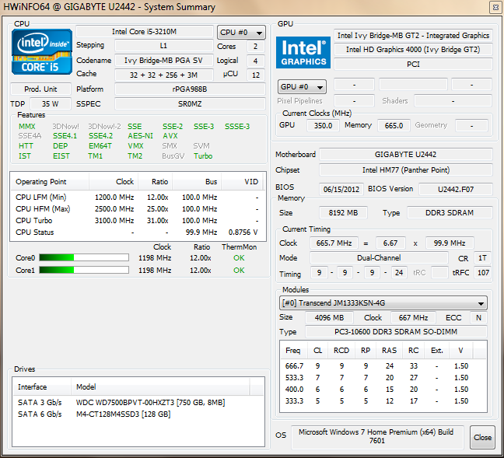Select the CPU HFM (Max) row

click(x=137, y=209)
